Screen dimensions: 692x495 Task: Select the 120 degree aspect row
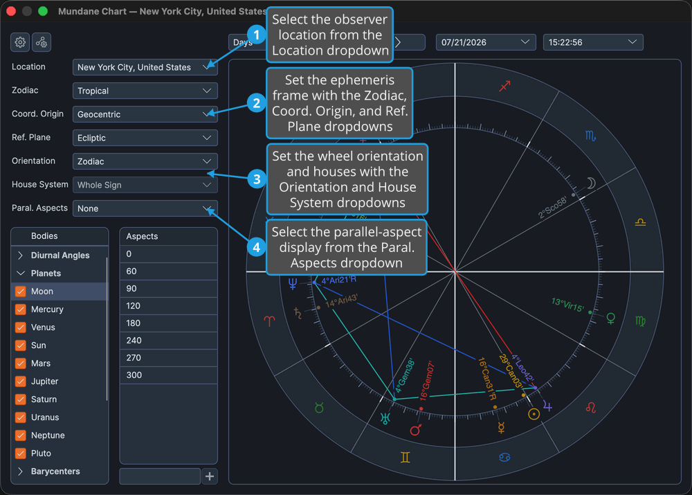[x=169, y=305]
